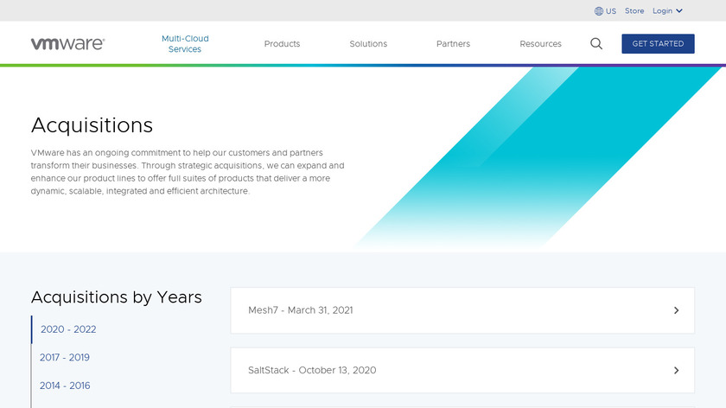Screen dimensions: 726x408
Task: Expand the SaltStack acquisition chevron
Action: pos(676,371)
